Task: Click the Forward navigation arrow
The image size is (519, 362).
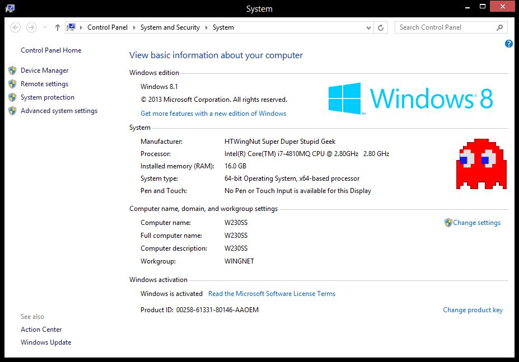Action: tap(31, 27)
